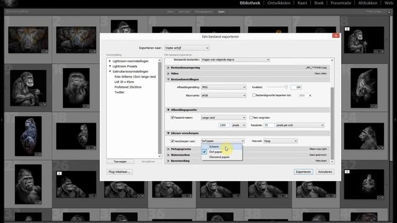Toggle the Verscherpen voor checkbox
The image size is (397, 223).
point(172,141)
